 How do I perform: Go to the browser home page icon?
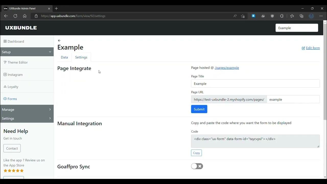pos(25,16)
